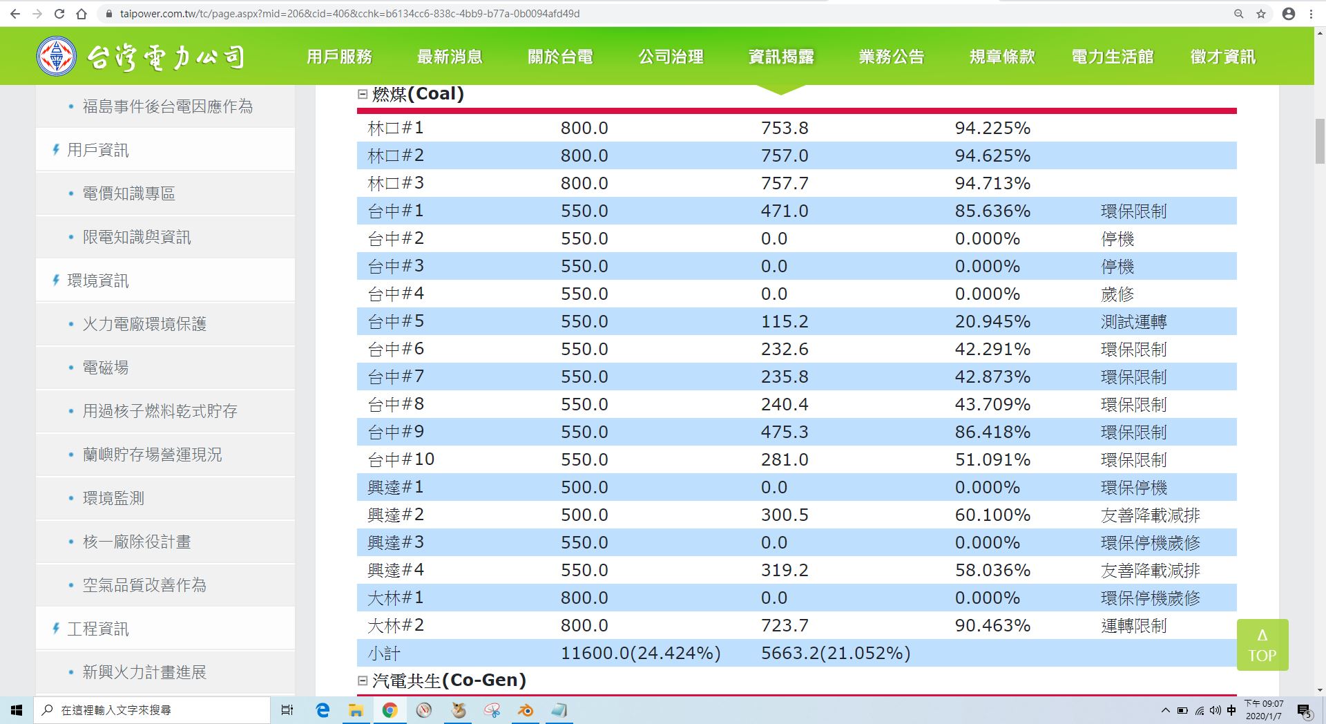The image size is (1326, 724).
Task: Open the 電價知識專區 sidebar link
Action: tap(128, 193)
